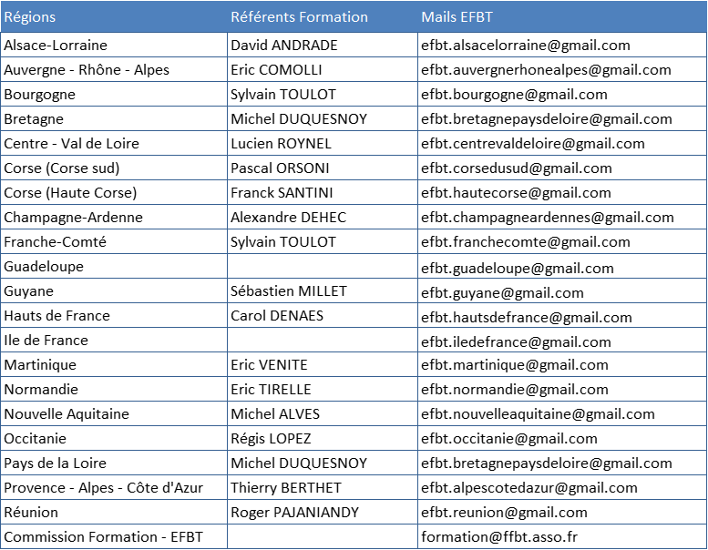Select tenth row cell under Mails EFBT

(562, 266)
